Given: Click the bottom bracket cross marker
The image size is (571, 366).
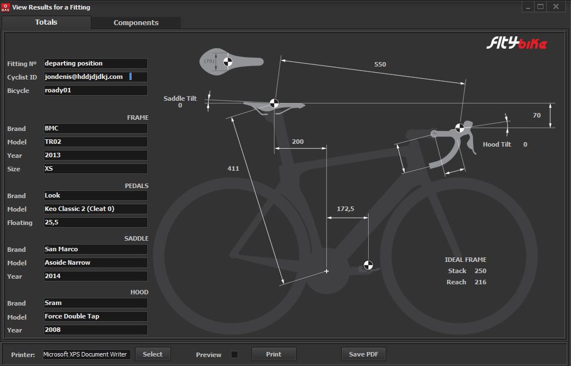Looking at the screenshot, I should pos(327,271).
